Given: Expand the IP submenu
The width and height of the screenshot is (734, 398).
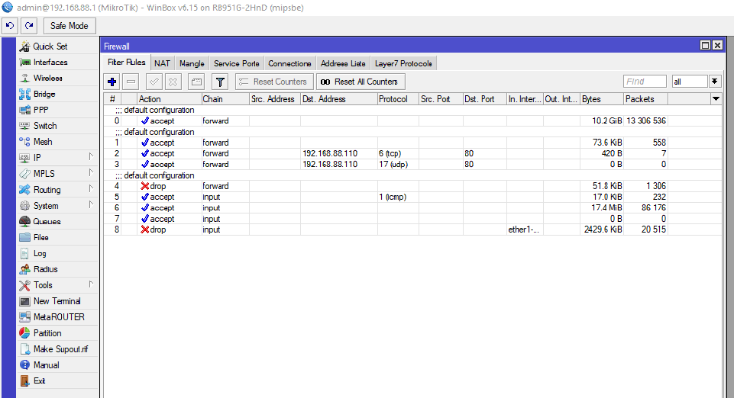Looking at the screenshot, I should click(x=58, y=157).
